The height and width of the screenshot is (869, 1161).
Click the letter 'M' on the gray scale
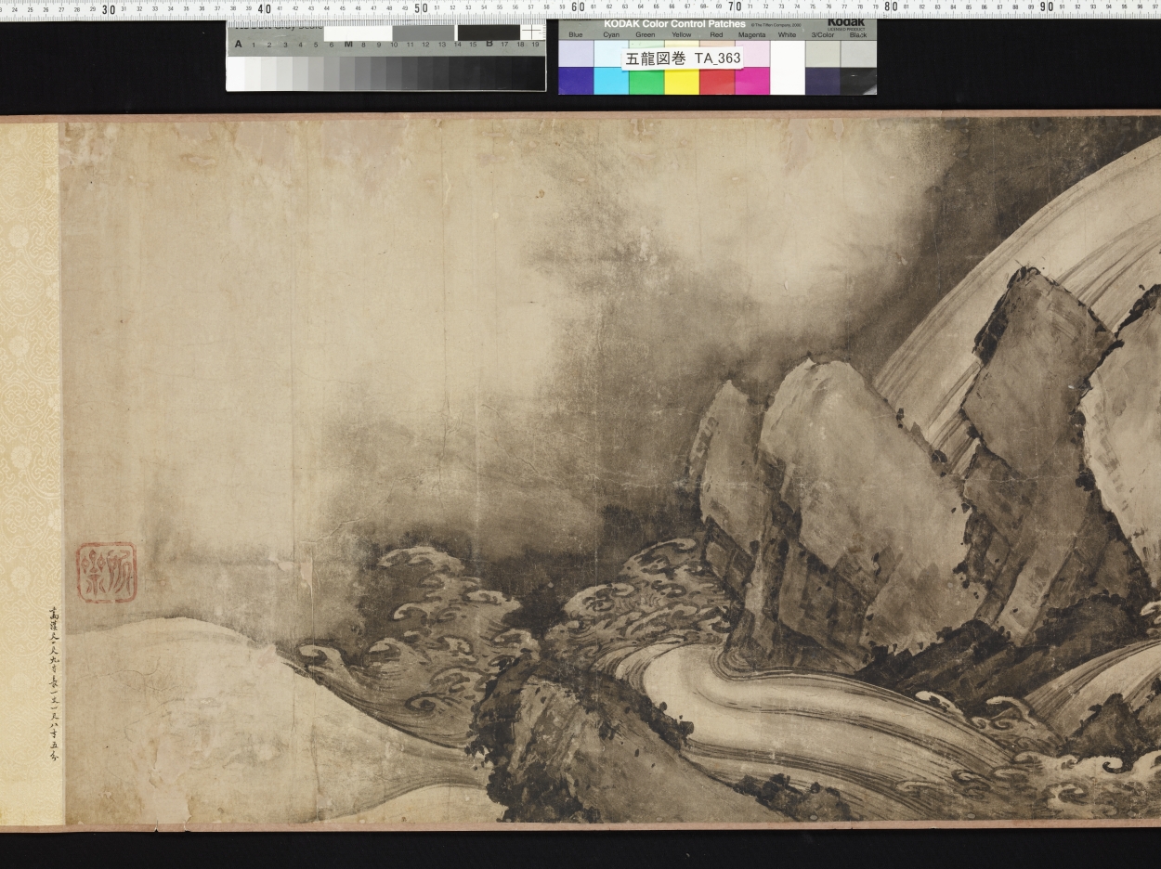click(x=348, y=44)
